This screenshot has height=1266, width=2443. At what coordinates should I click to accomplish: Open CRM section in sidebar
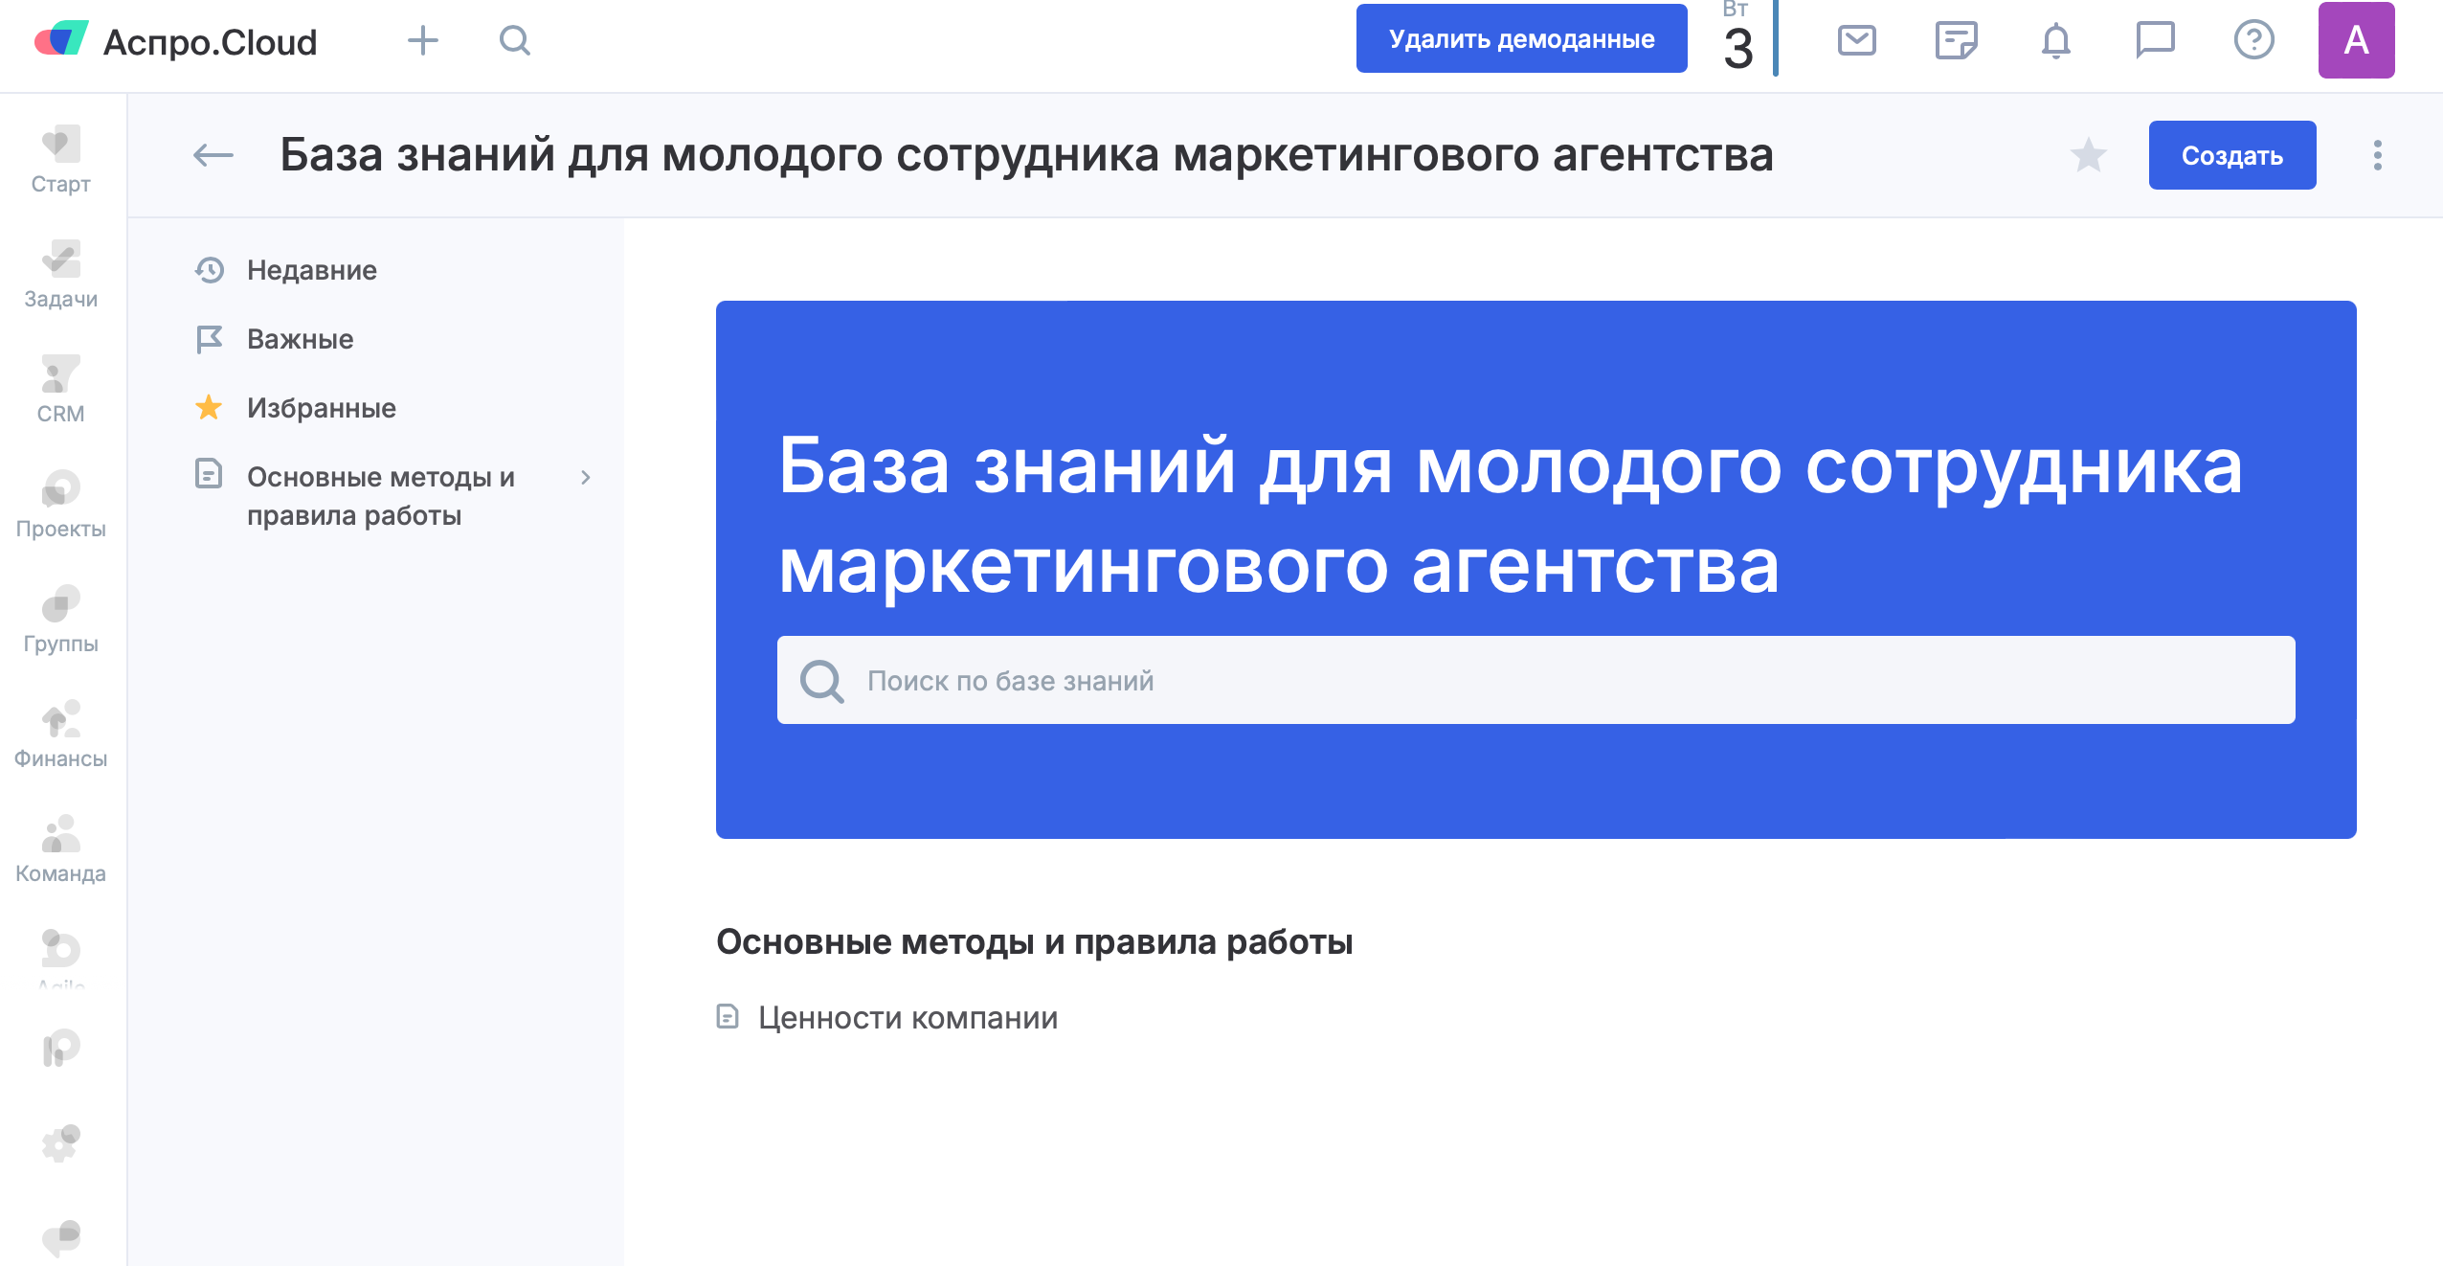[61, 389]
